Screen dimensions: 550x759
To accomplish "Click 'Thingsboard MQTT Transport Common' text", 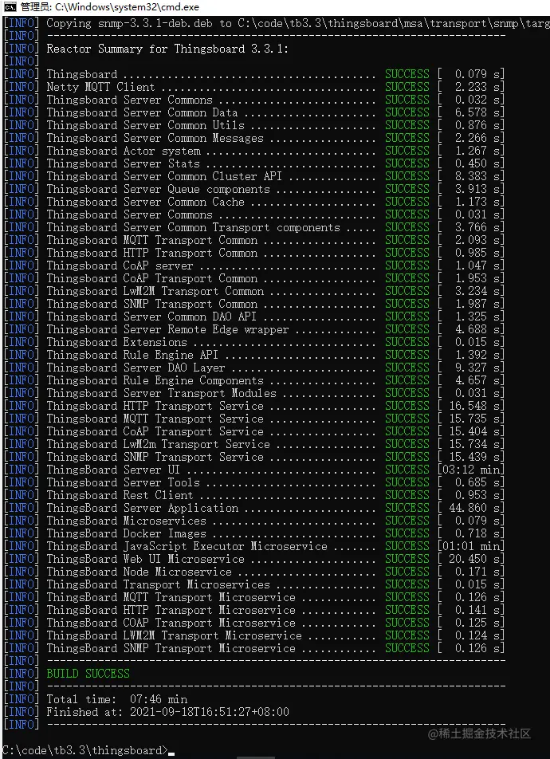I will [151, 240].
